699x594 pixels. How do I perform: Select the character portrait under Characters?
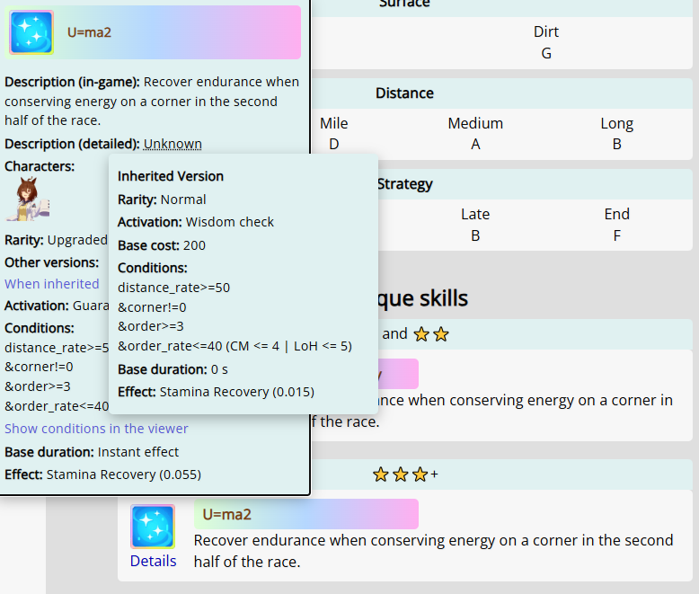point(28,199)
